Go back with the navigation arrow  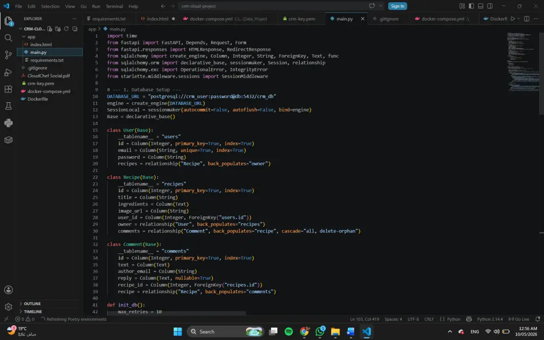163,6
